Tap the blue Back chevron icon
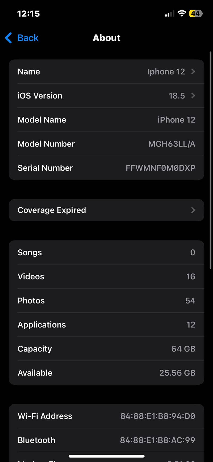 pos(9,38)
